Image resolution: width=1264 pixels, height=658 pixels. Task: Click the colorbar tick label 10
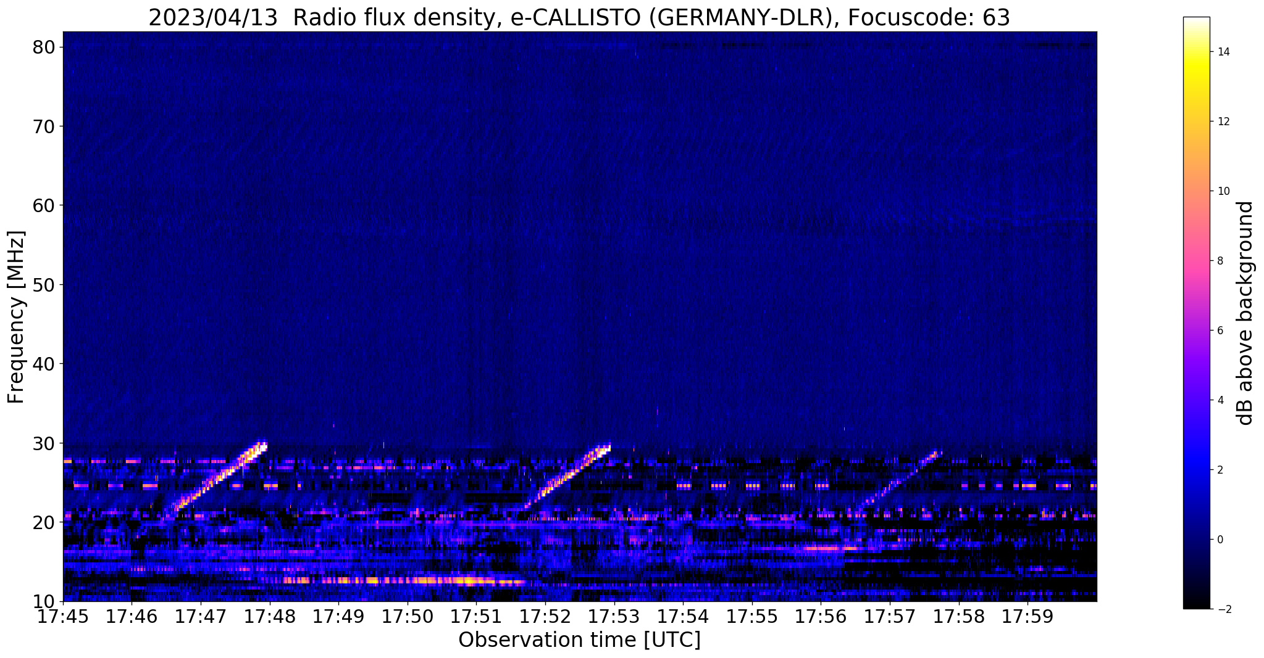1223,191
